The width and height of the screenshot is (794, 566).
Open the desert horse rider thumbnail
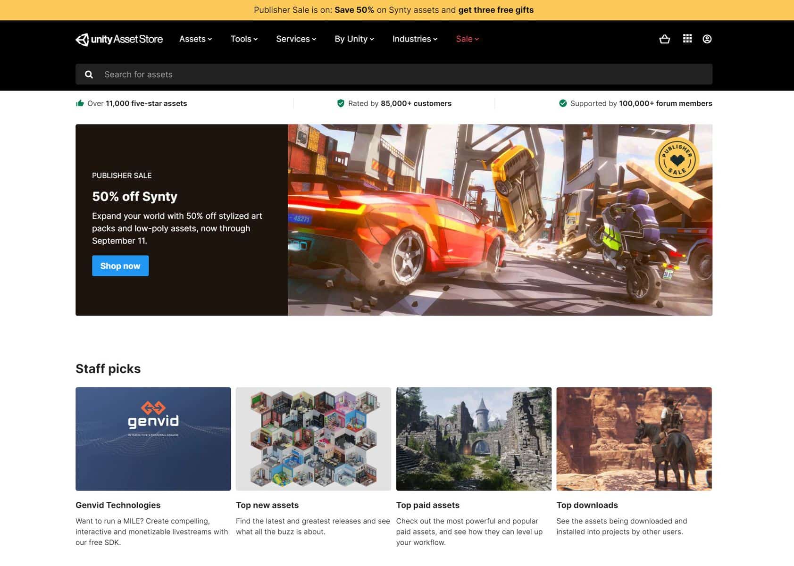tap(634, 439)
